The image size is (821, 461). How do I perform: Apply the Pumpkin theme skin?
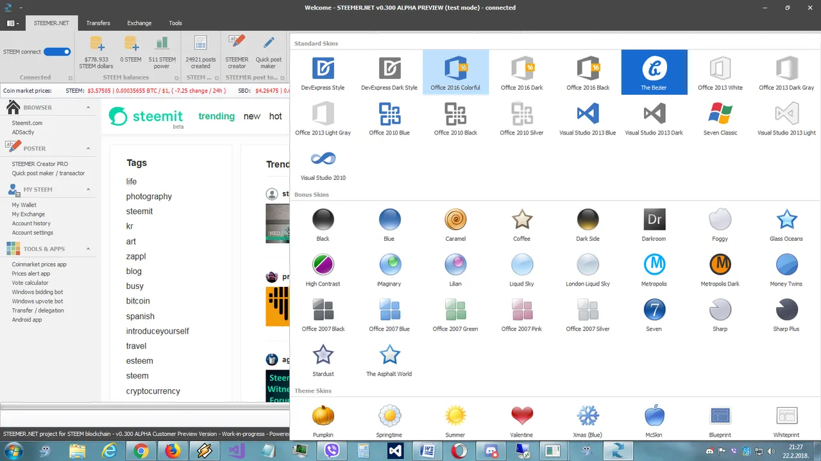click(x=323, y=420)
